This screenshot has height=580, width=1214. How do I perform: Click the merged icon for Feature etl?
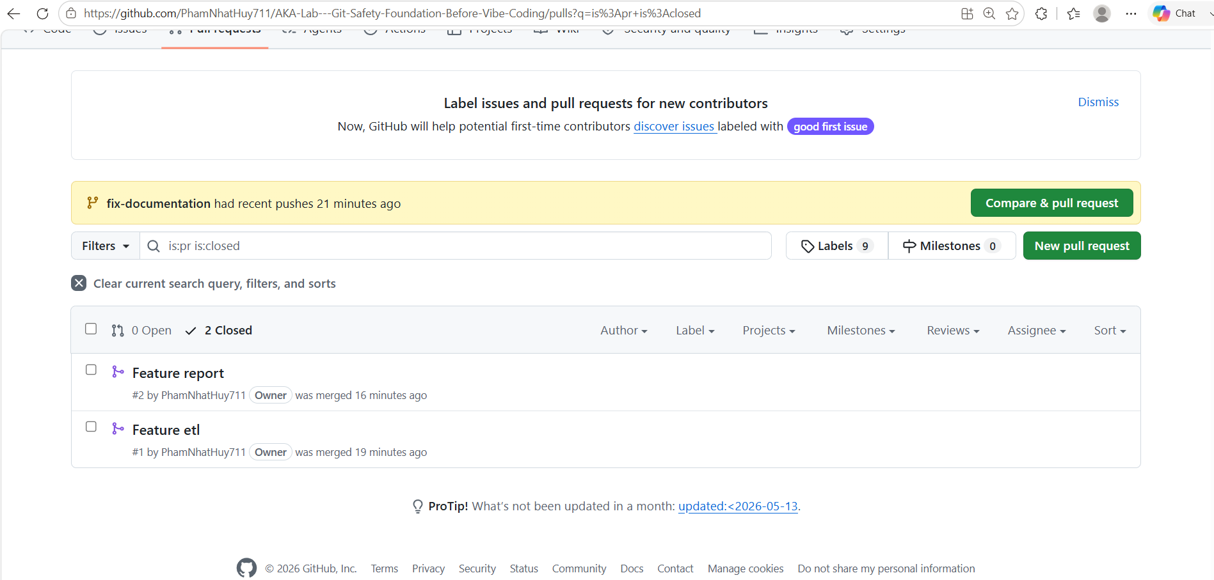click(118, 428)
